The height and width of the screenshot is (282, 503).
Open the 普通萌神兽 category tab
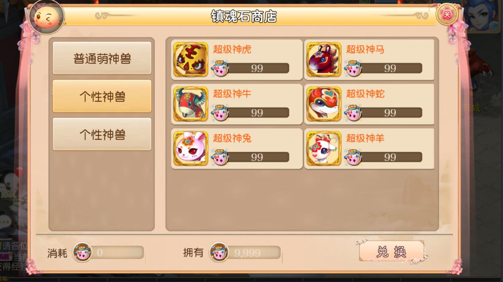(x=102, y=58)
